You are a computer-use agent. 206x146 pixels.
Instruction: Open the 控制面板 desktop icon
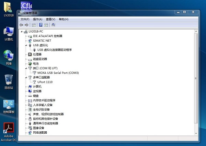[9, 106]
